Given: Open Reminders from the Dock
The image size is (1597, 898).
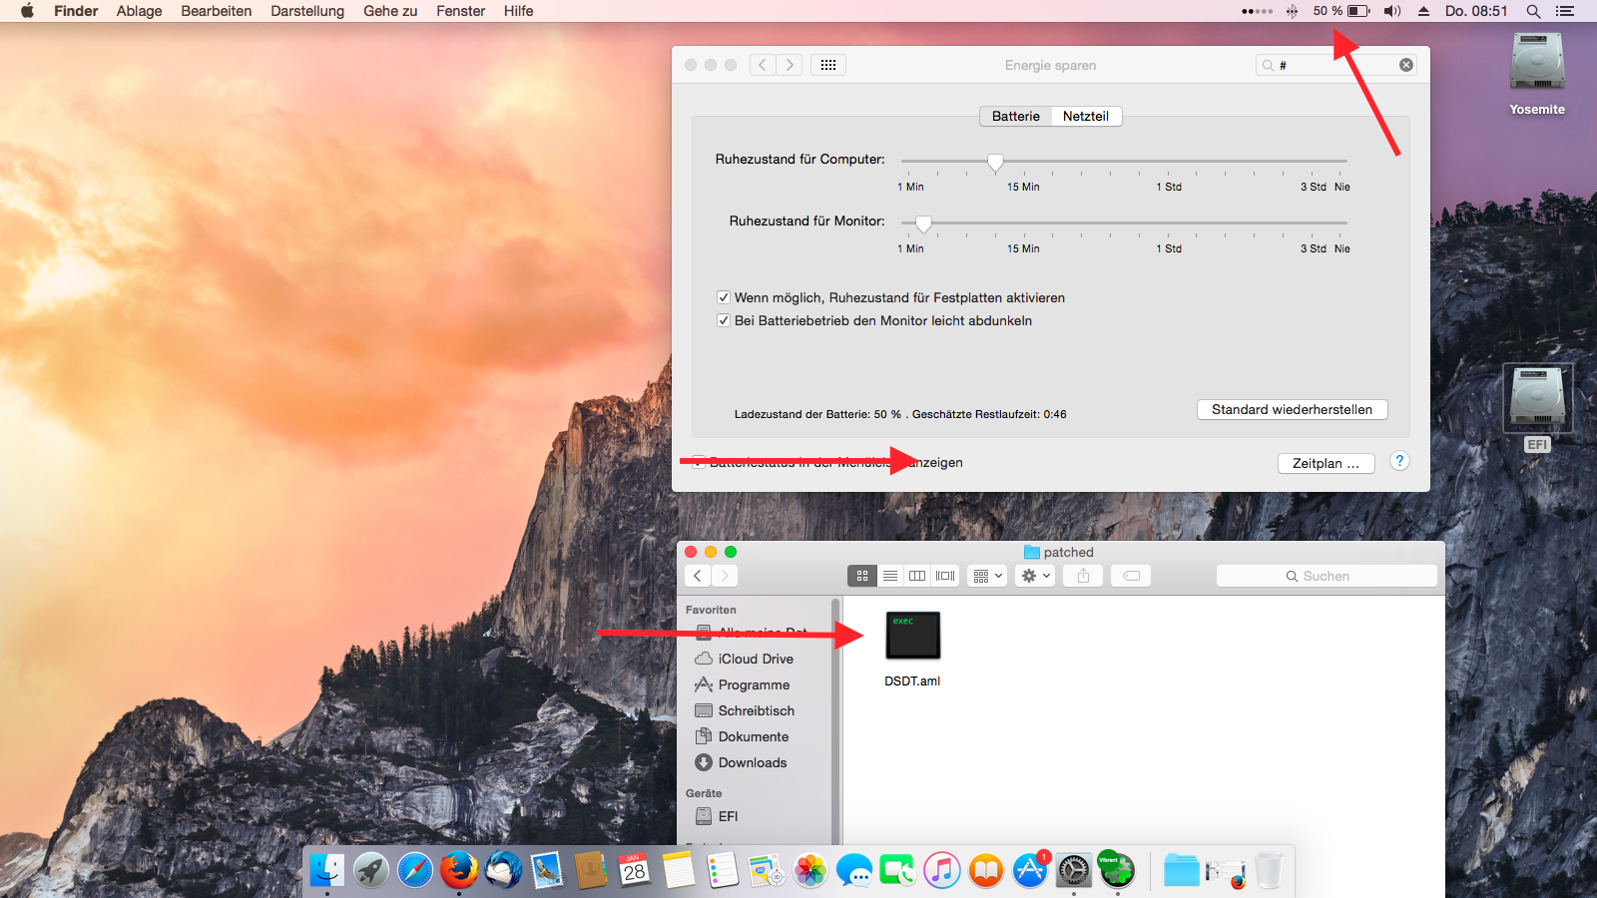Looking at the screenshot, I should point(722,871).
